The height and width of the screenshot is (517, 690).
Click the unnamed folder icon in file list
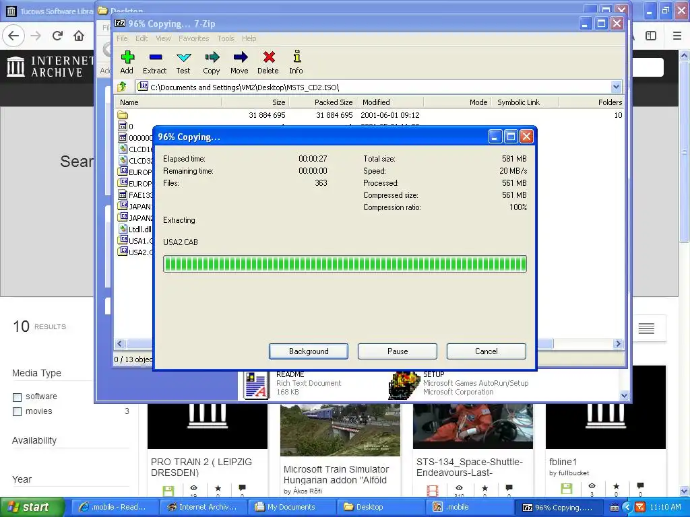123,115
